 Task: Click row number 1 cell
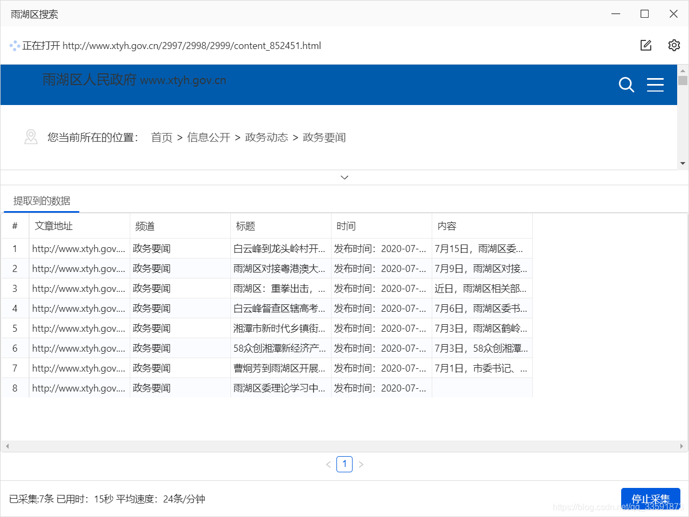[15, 249]
